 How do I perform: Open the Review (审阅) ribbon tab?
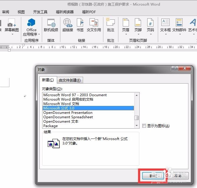pos(6,12)
